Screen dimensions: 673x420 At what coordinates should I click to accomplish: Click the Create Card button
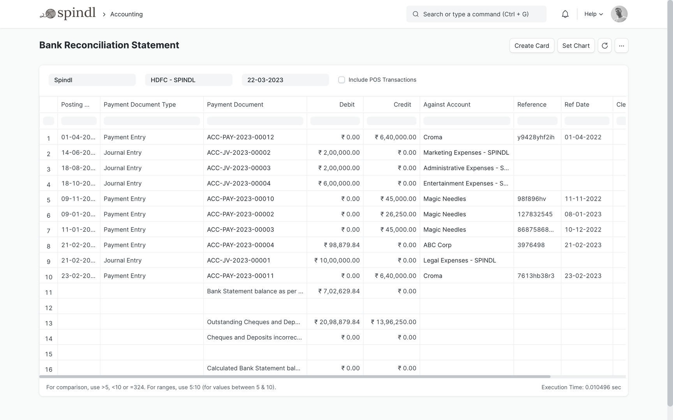[x=532, y=45]
